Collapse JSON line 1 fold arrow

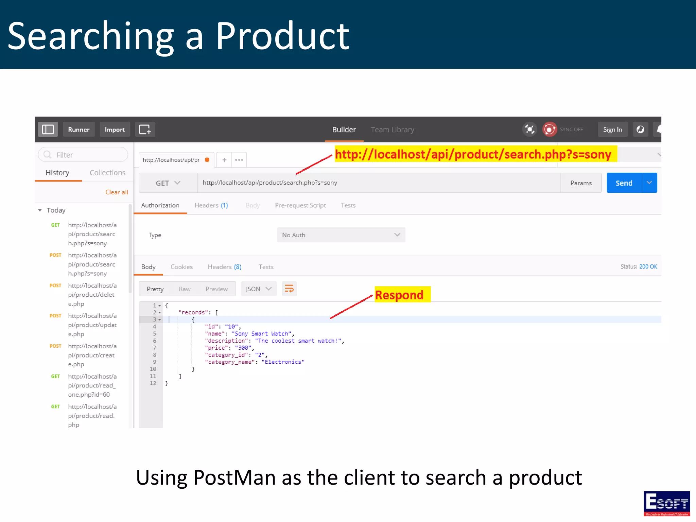pyautogui.click(x=160, y=306)
